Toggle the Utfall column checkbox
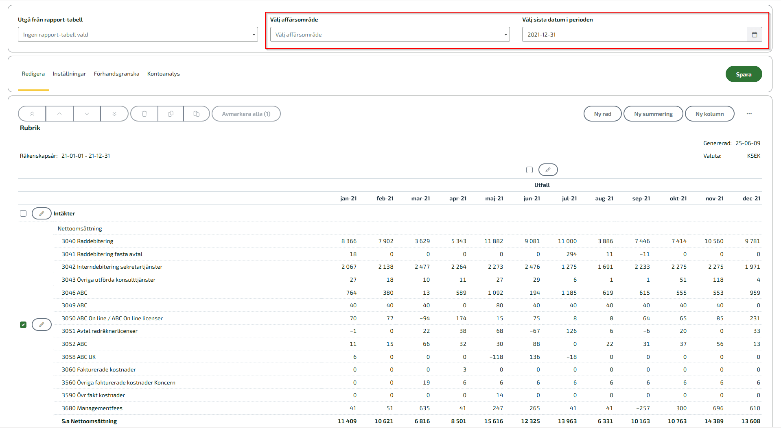781x428 pixels. coord(529,170)
